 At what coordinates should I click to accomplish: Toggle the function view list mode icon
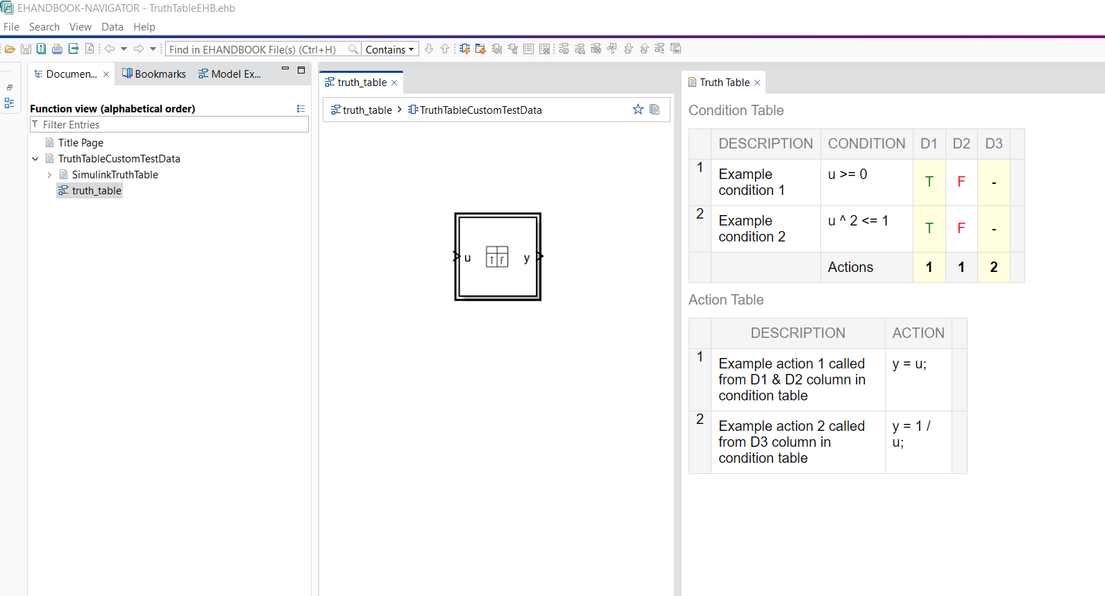point(301,109)
